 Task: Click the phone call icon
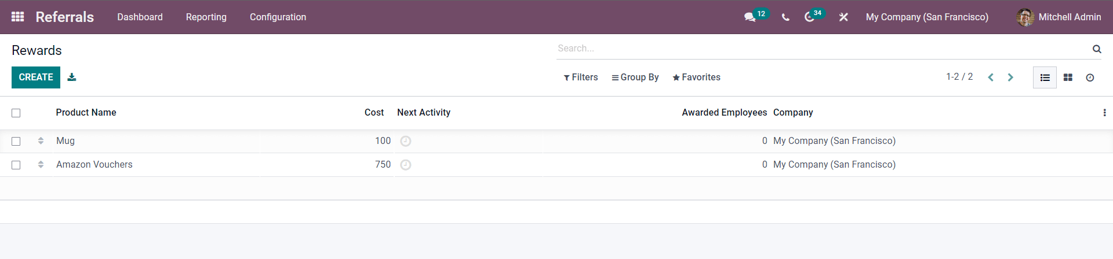(785, 17)
